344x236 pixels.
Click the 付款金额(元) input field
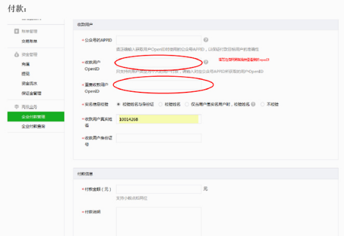[x=159, y=189]
